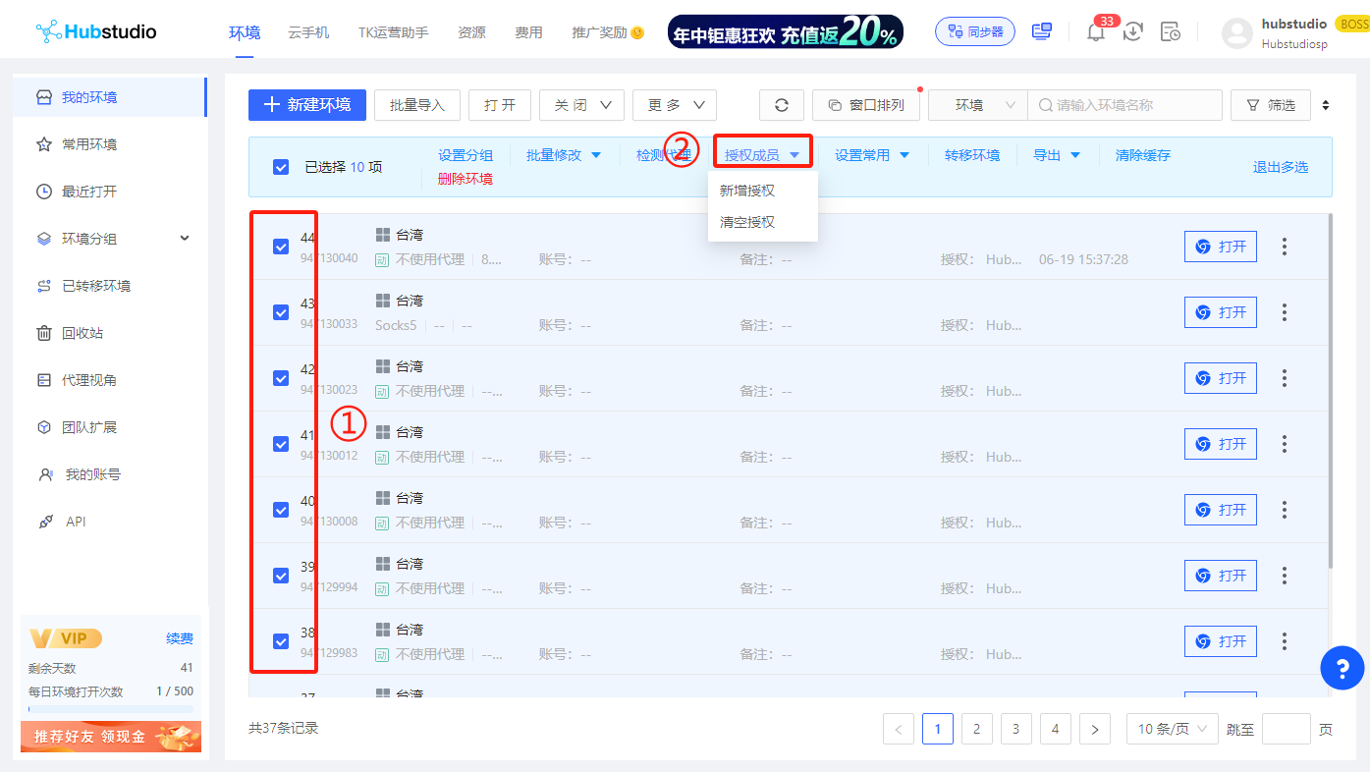Viewport: 1370px width, 772px height.
Task: Uncheck the checkbox for environment 43
Action: (281, 312)
